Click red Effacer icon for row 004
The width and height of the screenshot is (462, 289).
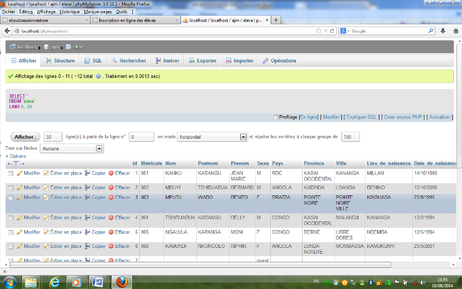point(111,218)
